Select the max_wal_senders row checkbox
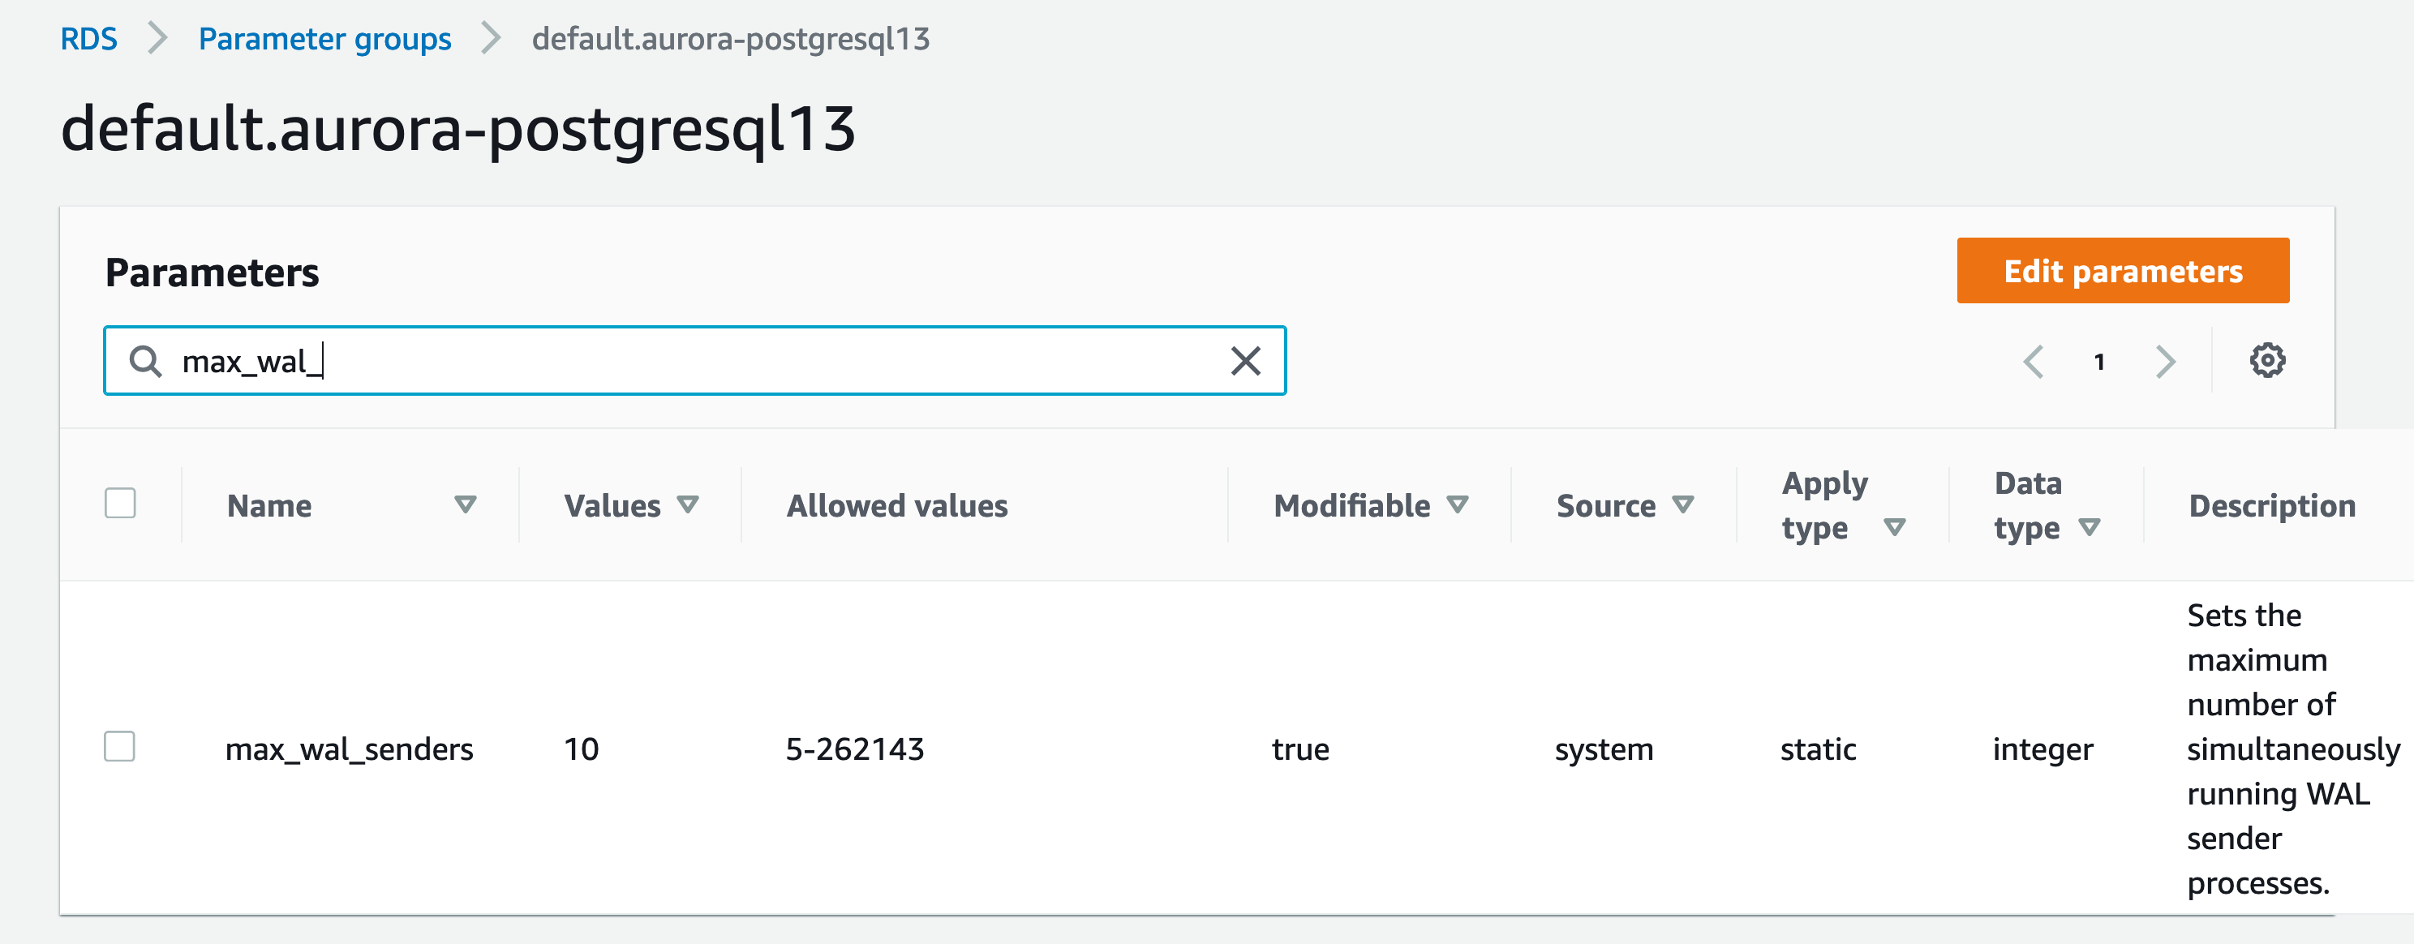This screenshot has height=944, width=2414. [x=122, y=748]
